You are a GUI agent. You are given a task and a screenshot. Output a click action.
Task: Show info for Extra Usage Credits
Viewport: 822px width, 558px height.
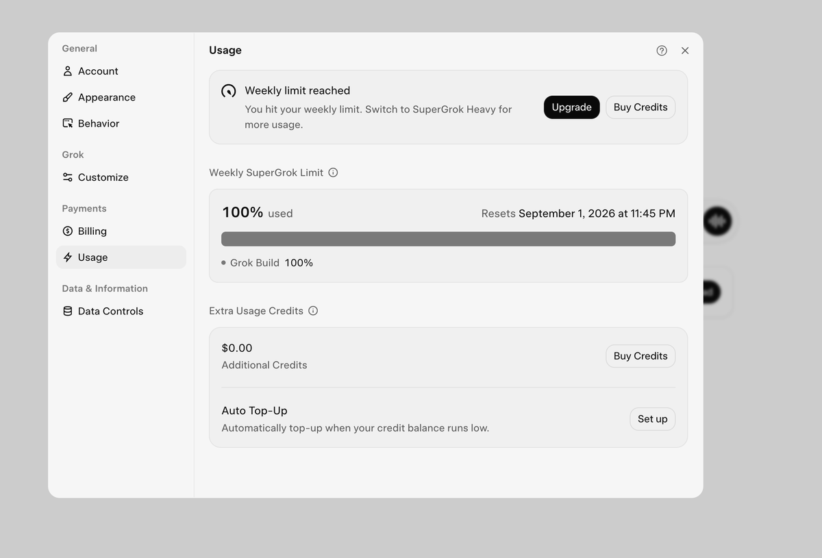(x=313, y=311)
